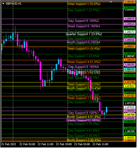This screenshot has width=137, height=148.
Task: Select the Day Support 1 23.6%2 label
Action: (84, 10)
